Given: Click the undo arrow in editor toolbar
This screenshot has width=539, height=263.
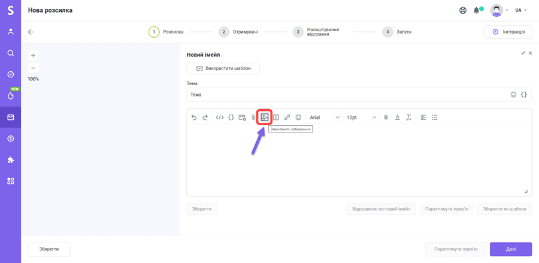Looking at the screenshot, I should [x=194, y=117].
